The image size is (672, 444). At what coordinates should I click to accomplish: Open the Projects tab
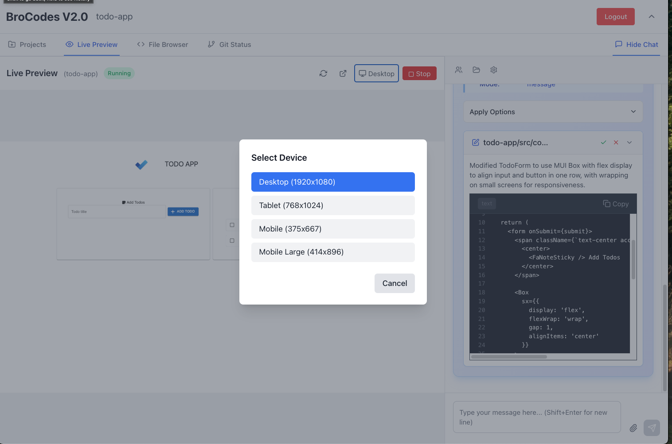(27, 45)
